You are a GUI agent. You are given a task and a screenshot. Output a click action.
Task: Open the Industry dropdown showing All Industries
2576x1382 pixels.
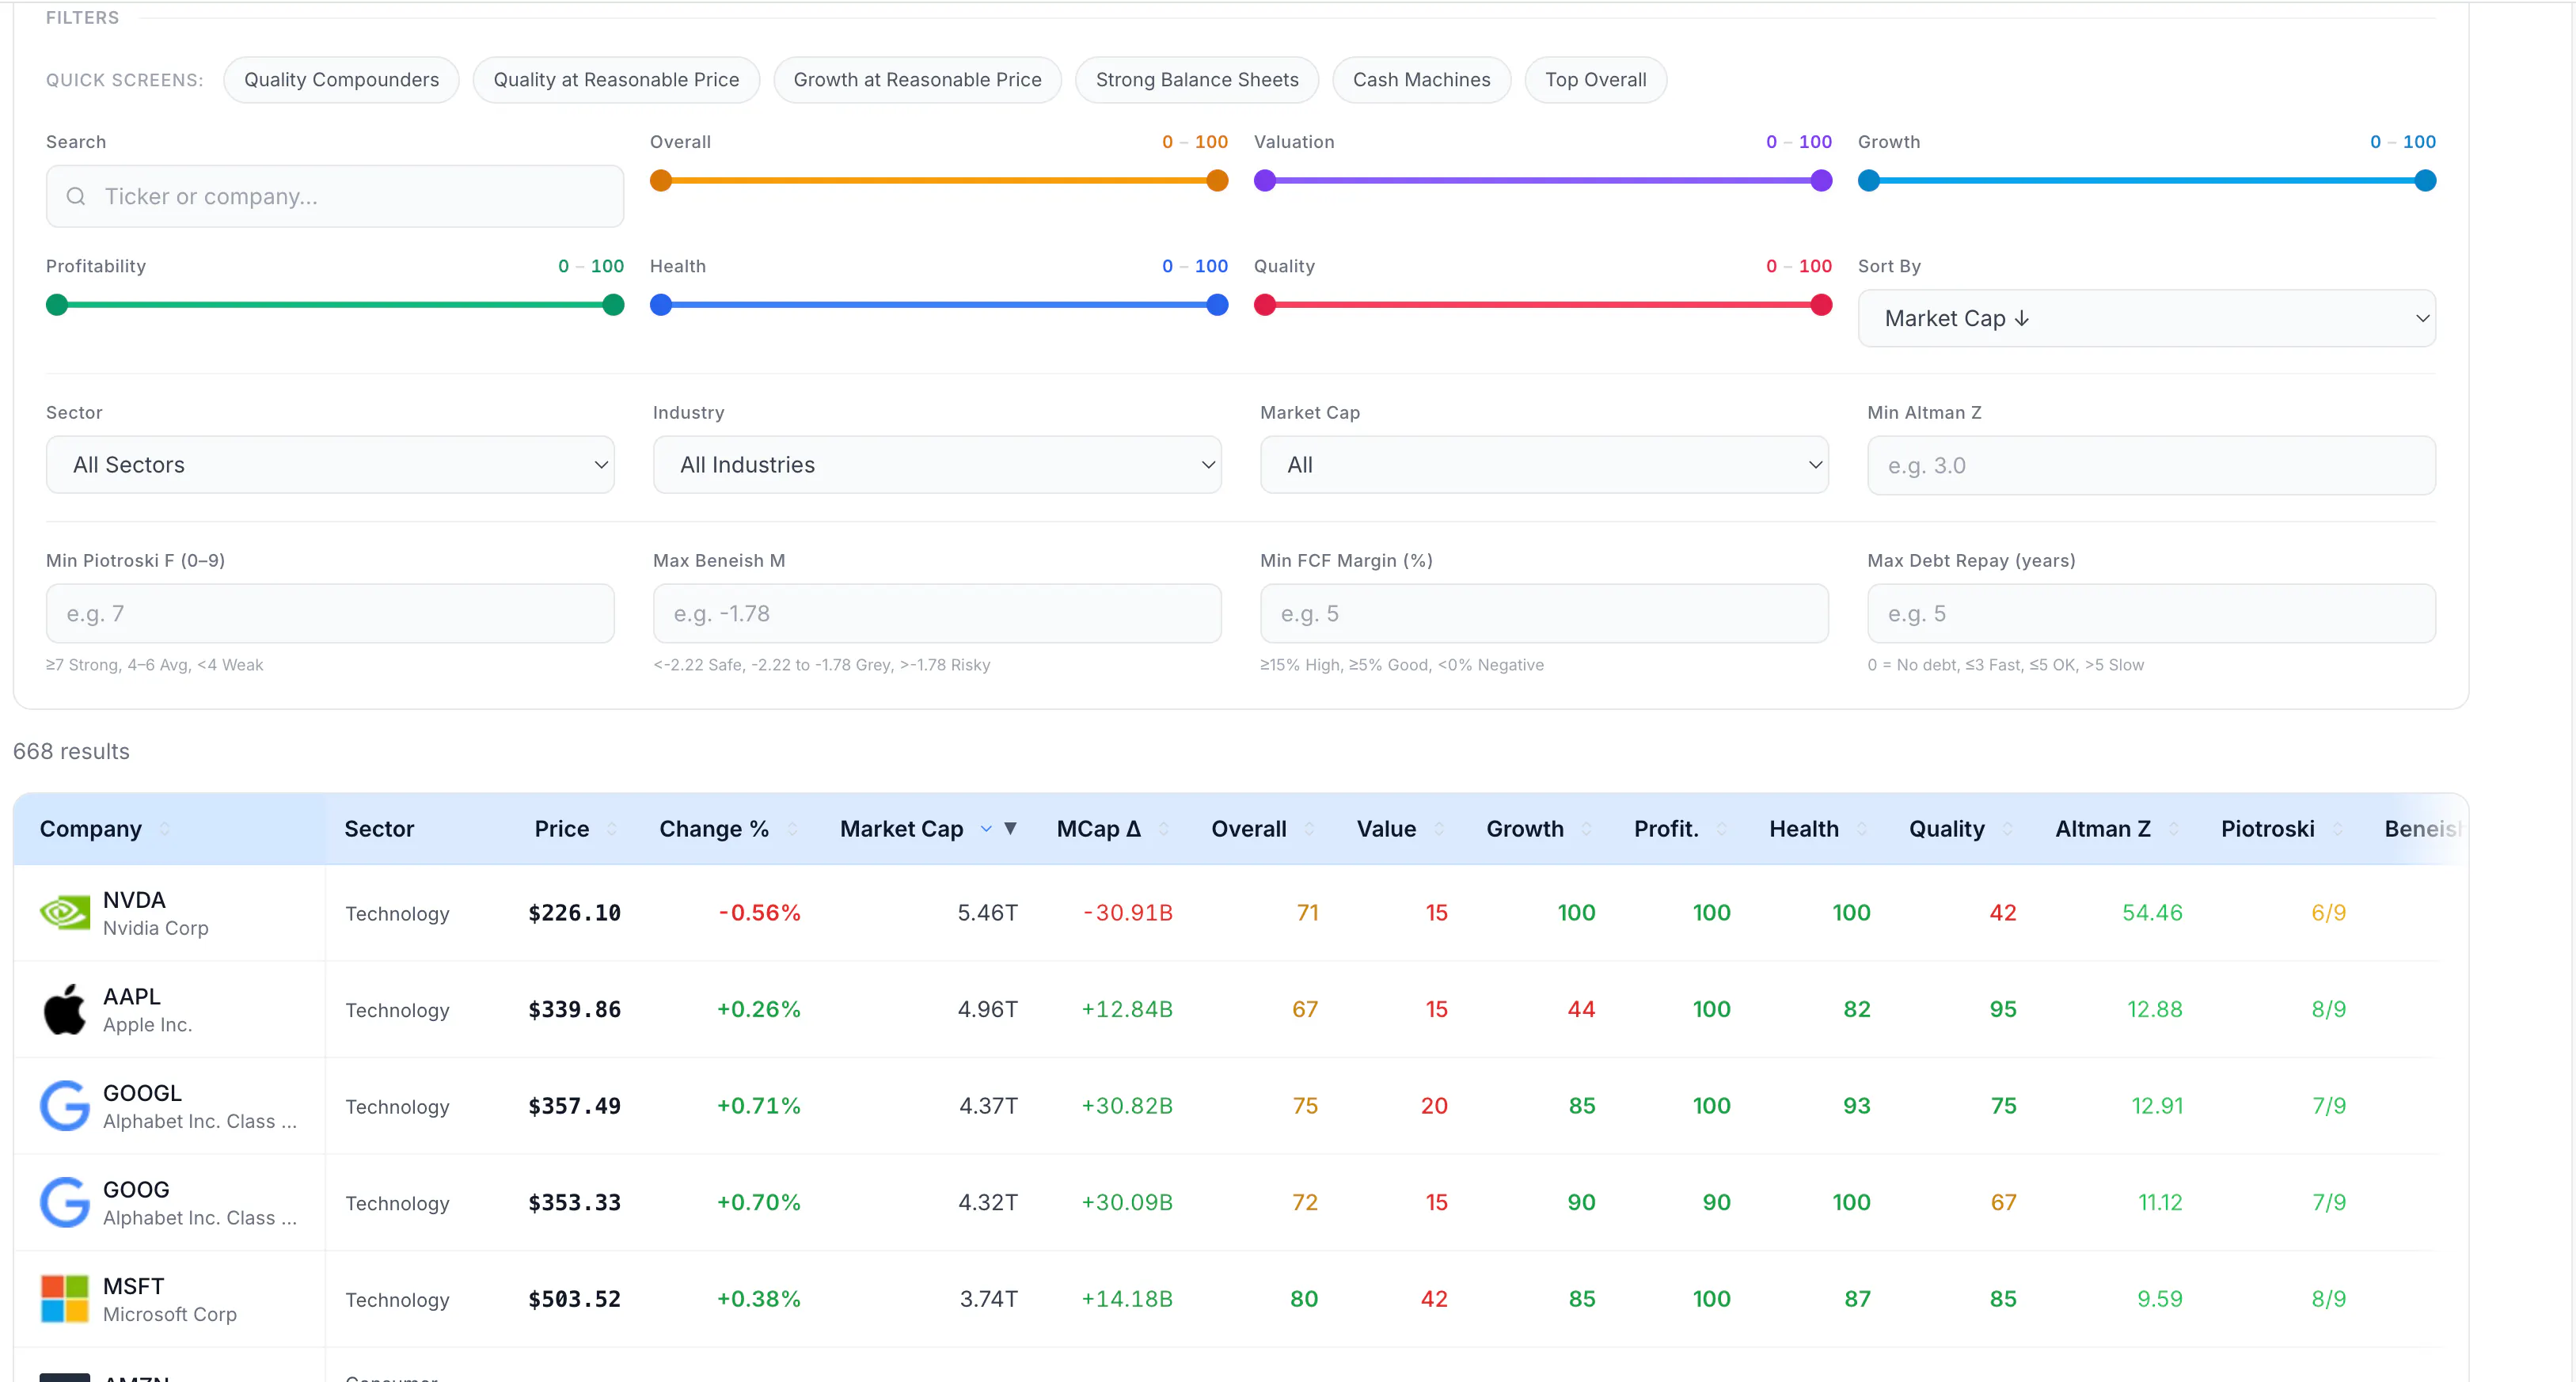pyautogui.click(x=937, y=465)
